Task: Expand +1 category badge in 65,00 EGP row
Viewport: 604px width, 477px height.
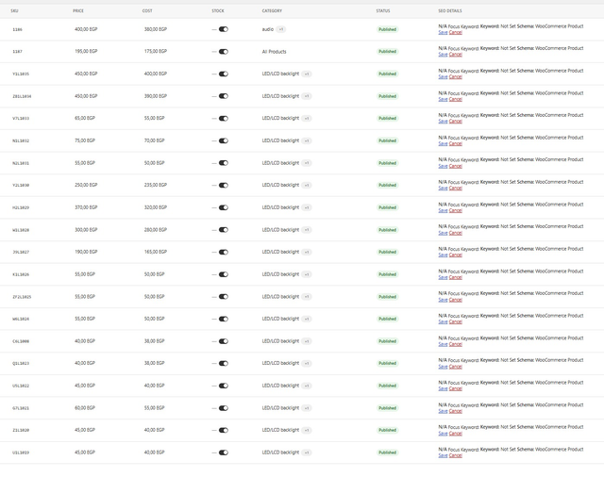Action: pos(307,119)
